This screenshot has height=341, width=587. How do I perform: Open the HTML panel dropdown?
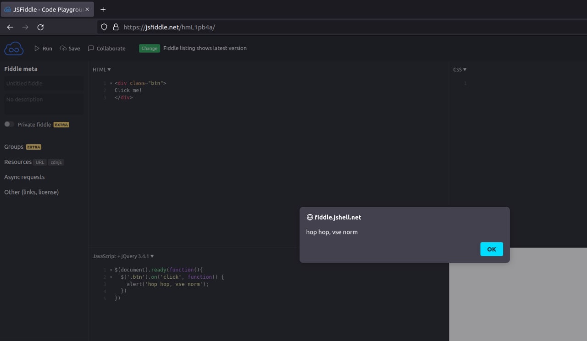coord(102,70)
